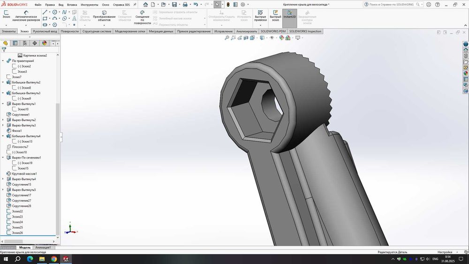Select the Spline sketch tool
This screenshot has width=469, height=264.
(x=64, y=12)
